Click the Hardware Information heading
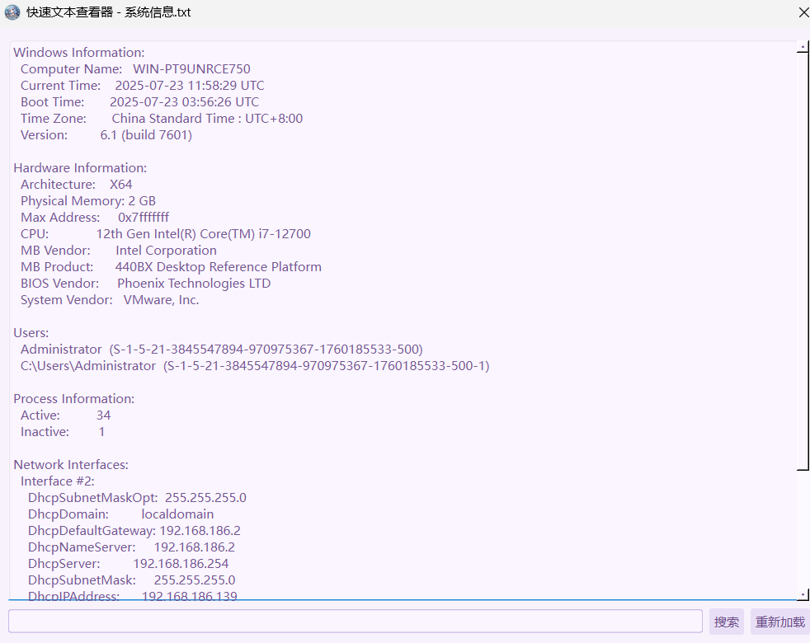 80,168
